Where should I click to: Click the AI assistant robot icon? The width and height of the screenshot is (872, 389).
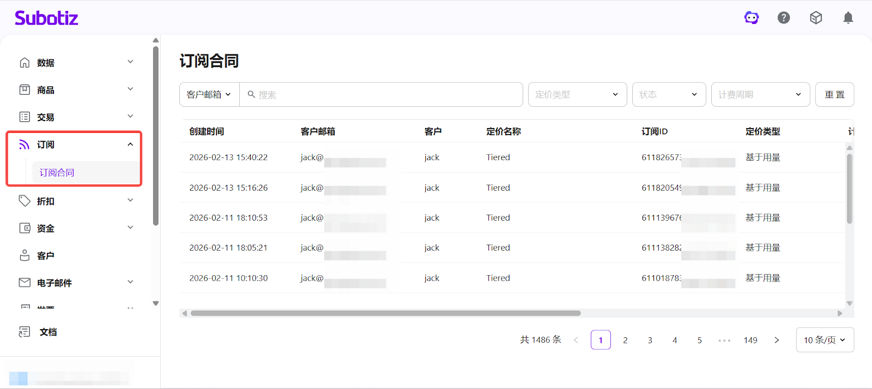pyautogui.click(x=752, y=18)
